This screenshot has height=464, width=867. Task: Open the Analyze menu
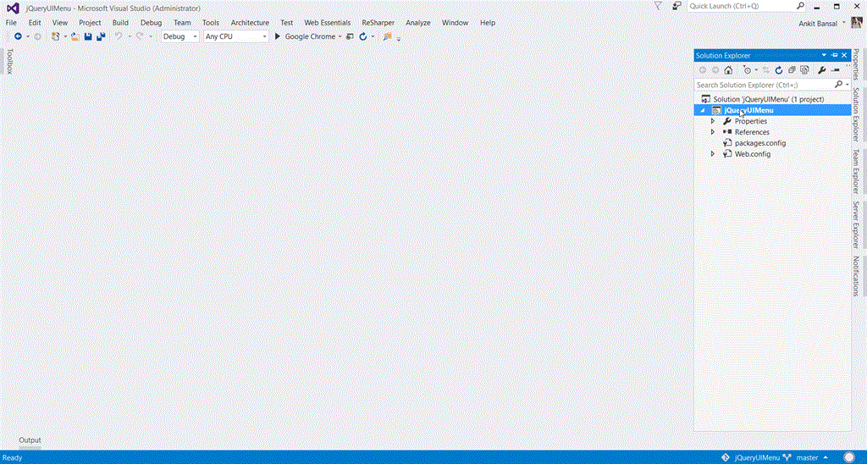tap(418, 23)
